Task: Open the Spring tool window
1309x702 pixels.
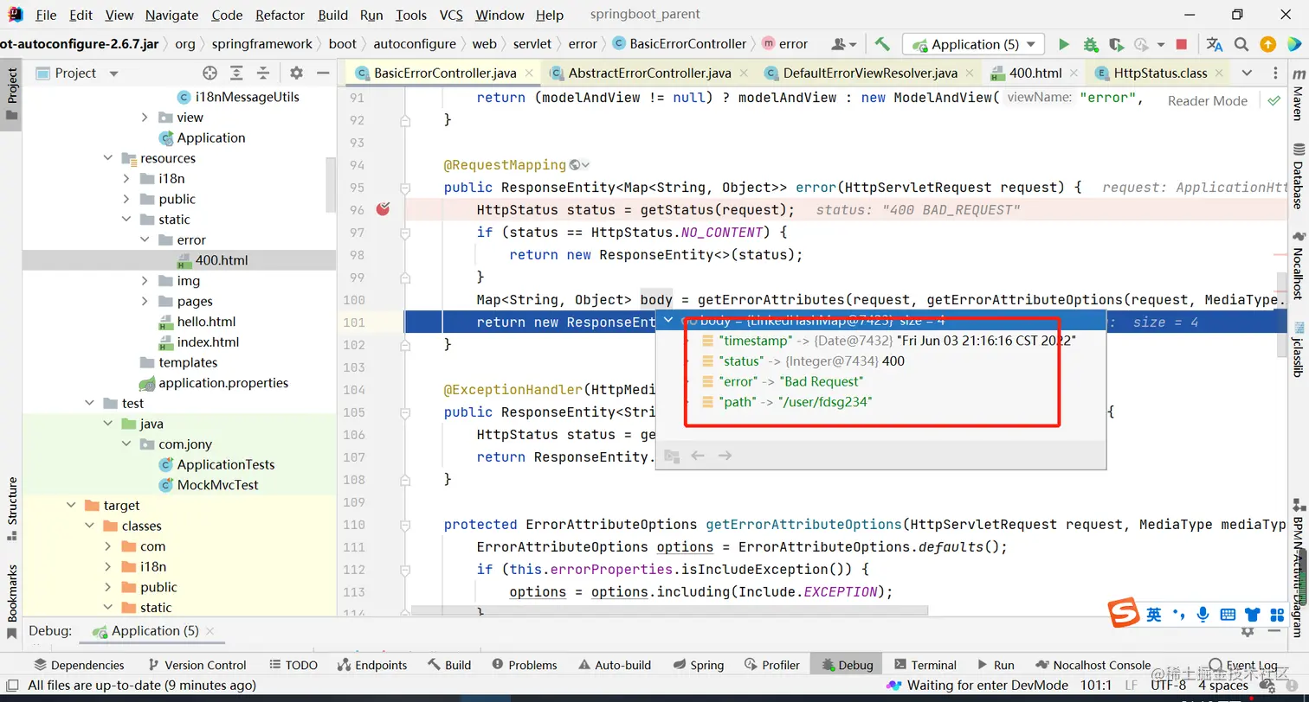Action: point(698,665)
